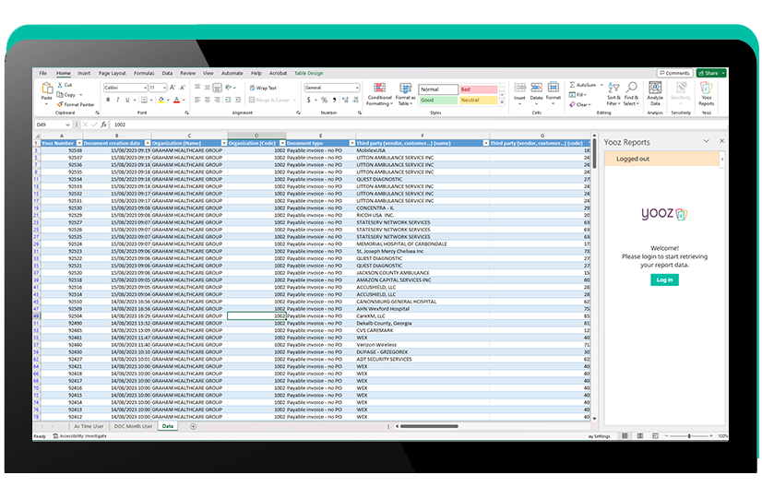The width and height of the screenshot is (762, 499).
Task: Open Sort & Filter menu
Action: (x=613, y=94)
